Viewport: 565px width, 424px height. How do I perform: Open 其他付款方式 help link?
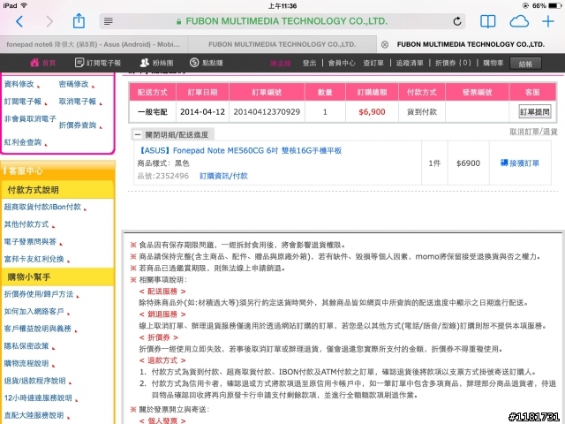tap(26, 224)
